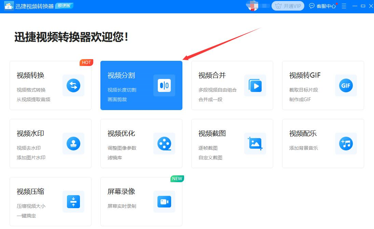The image size is (374, 229).
Task: Open the hamburger menu in title bar
Action: click(x=344, y=6)
